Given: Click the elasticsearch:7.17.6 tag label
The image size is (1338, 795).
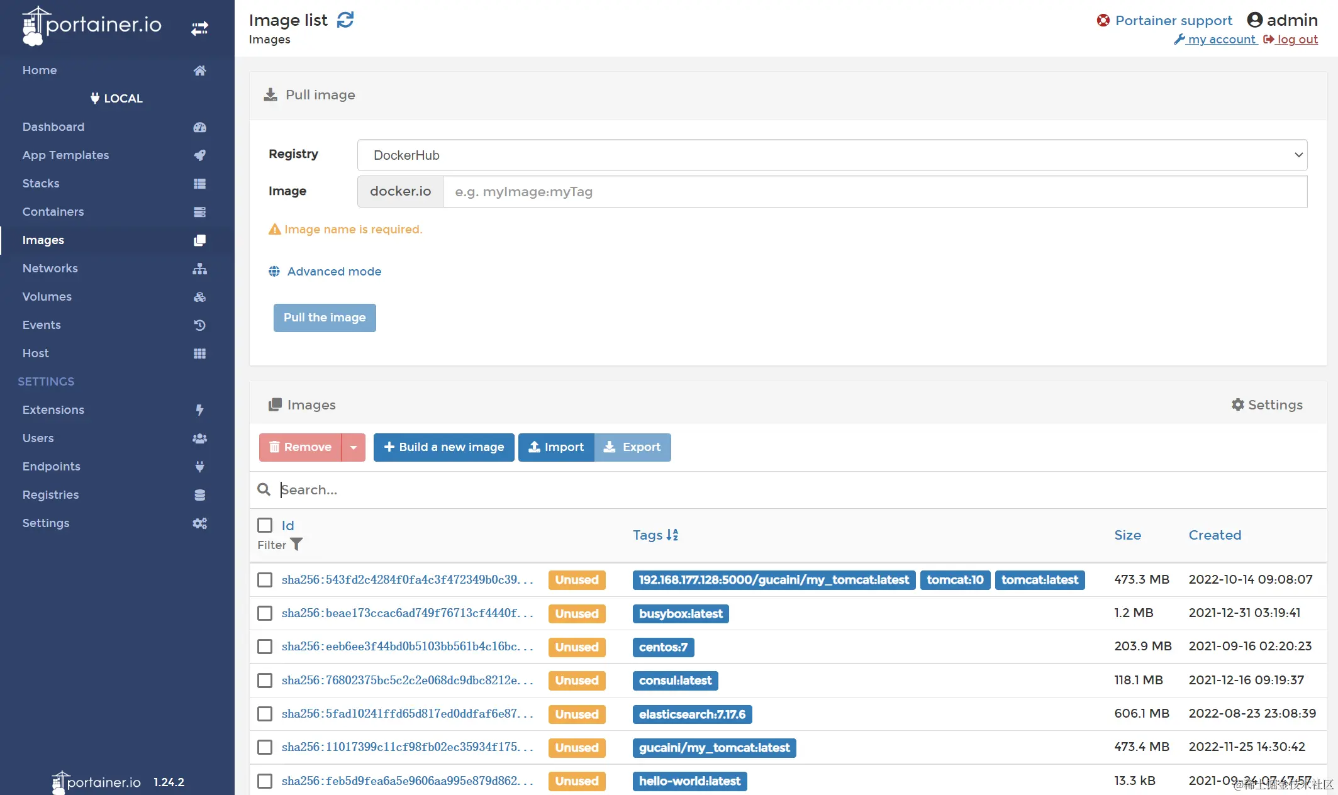Looking at the screenshot, I should point(692,714).
